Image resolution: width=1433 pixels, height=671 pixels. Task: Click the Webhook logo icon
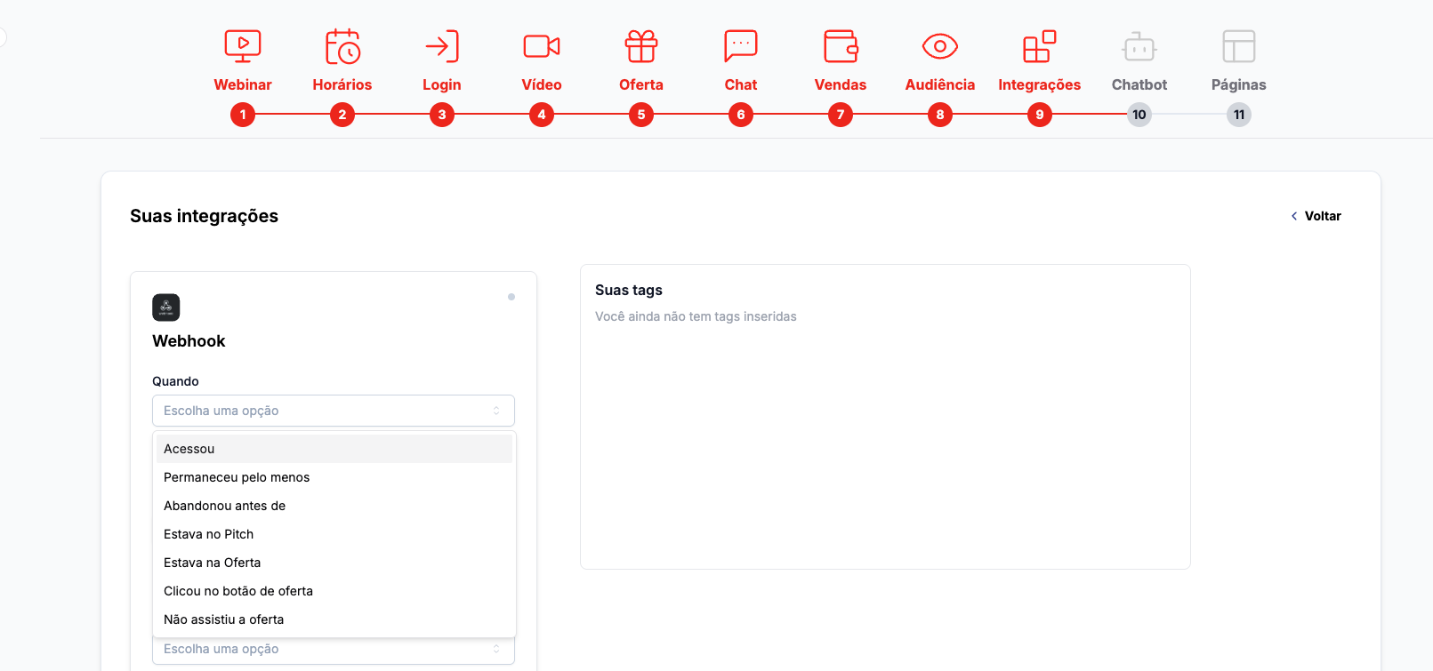pos(166,308)
